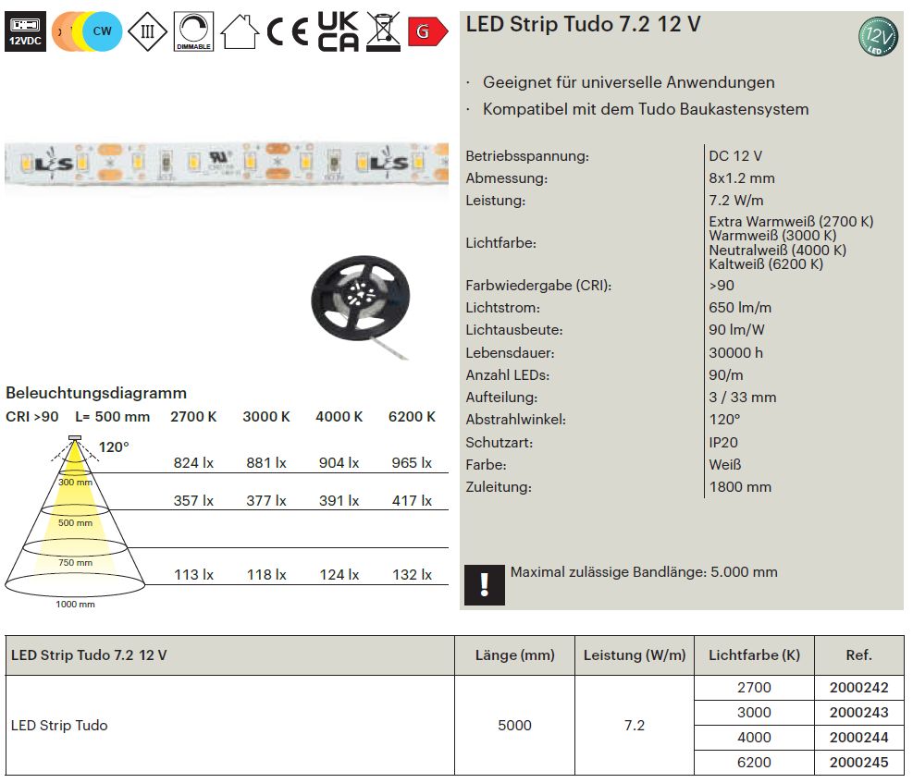Viewport: 913px width, 783px height.
Task: Click the UKCA marking icon
Action: [x=338, y=32]
